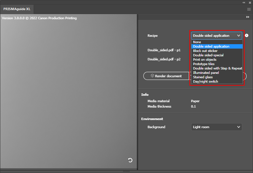Click the Media thickness value 0.1
Image resolution: width=253 pixels, height=173 pixels.
193,106
